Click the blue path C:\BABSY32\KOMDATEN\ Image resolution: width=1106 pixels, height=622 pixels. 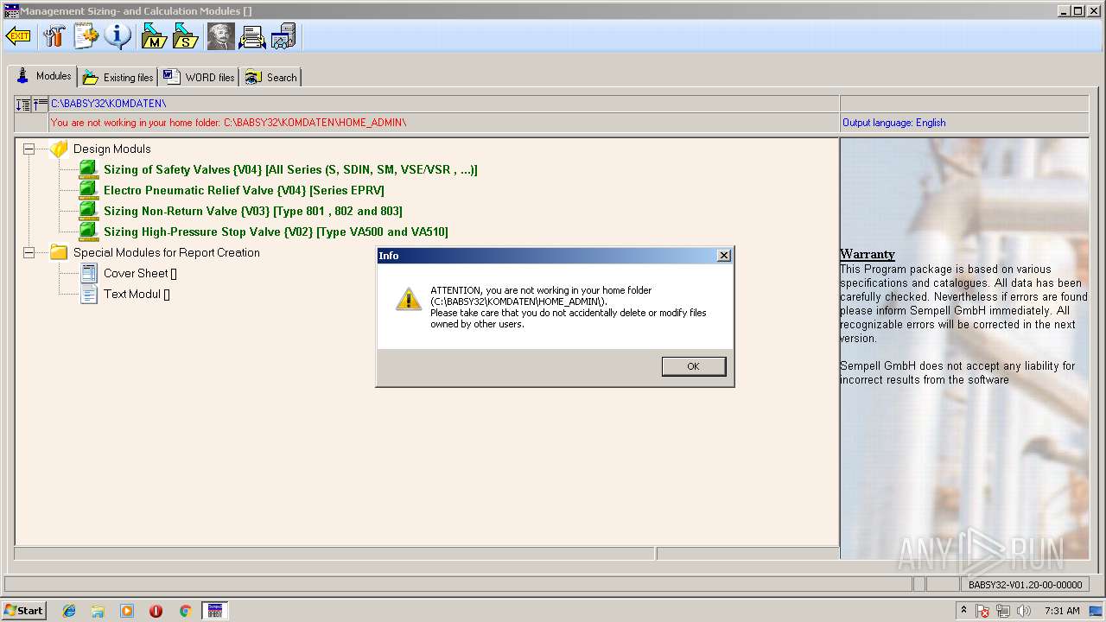[108, 104]
